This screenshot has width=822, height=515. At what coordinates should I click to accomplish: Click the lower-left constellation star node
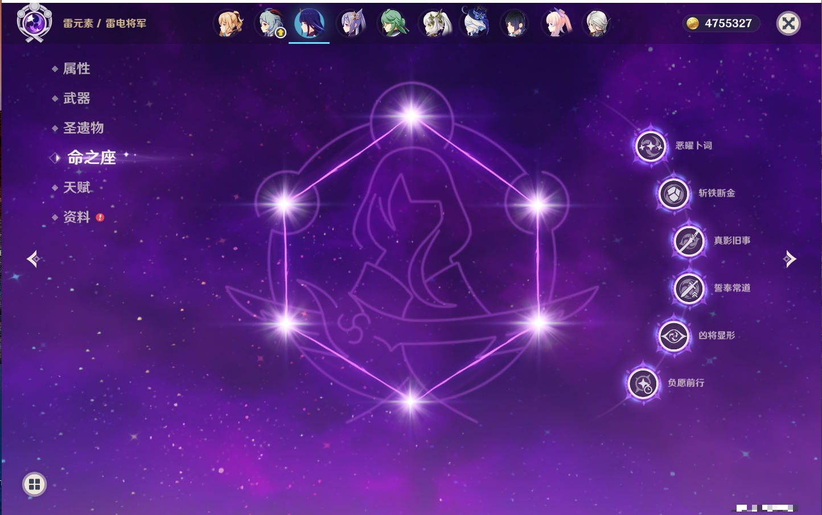(x=286, y=324)
